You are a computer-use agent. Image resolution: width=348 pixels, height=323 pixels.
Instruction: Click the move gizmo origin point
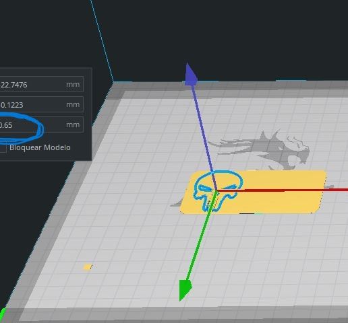pyautogui.click(x=216, y=190)
